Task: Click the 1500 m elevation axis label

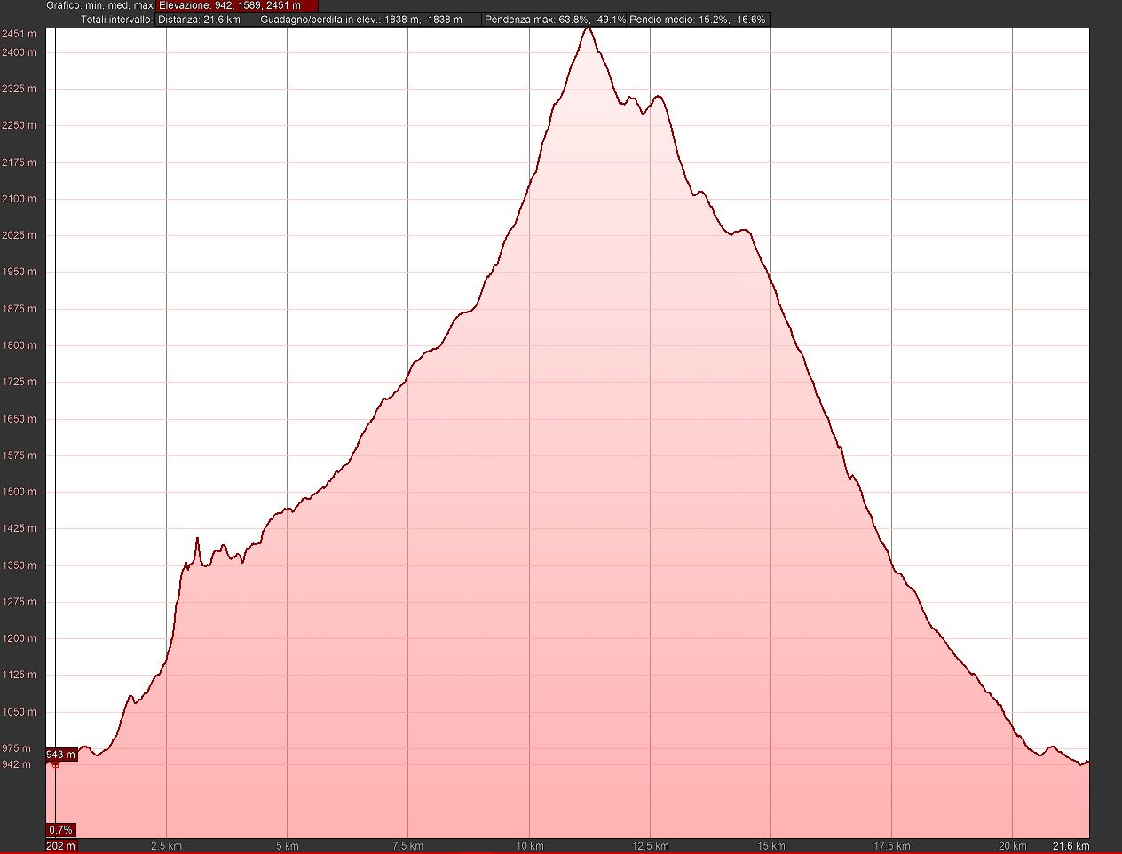Action: tap(19, 492)
